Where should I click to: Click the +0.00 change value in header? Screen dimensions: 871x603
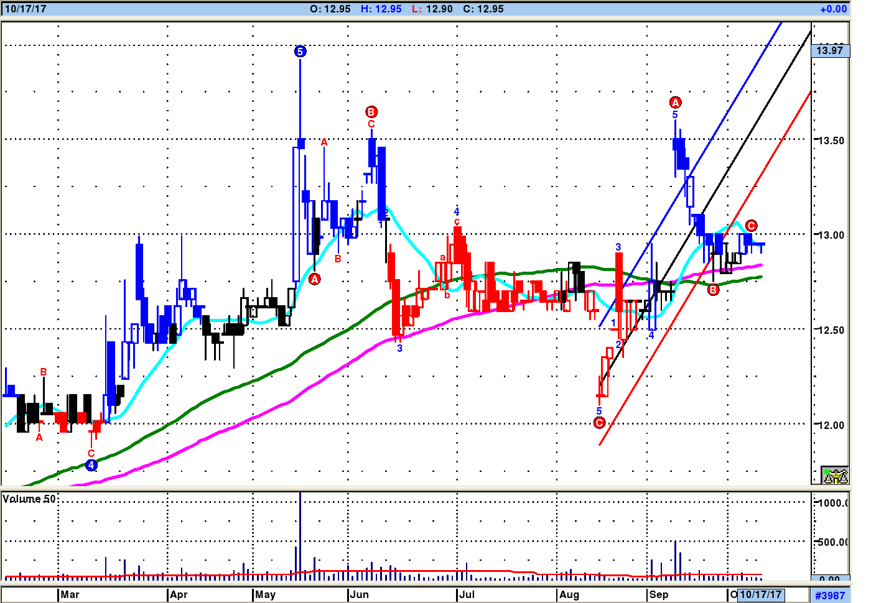[x=833, y=9]
